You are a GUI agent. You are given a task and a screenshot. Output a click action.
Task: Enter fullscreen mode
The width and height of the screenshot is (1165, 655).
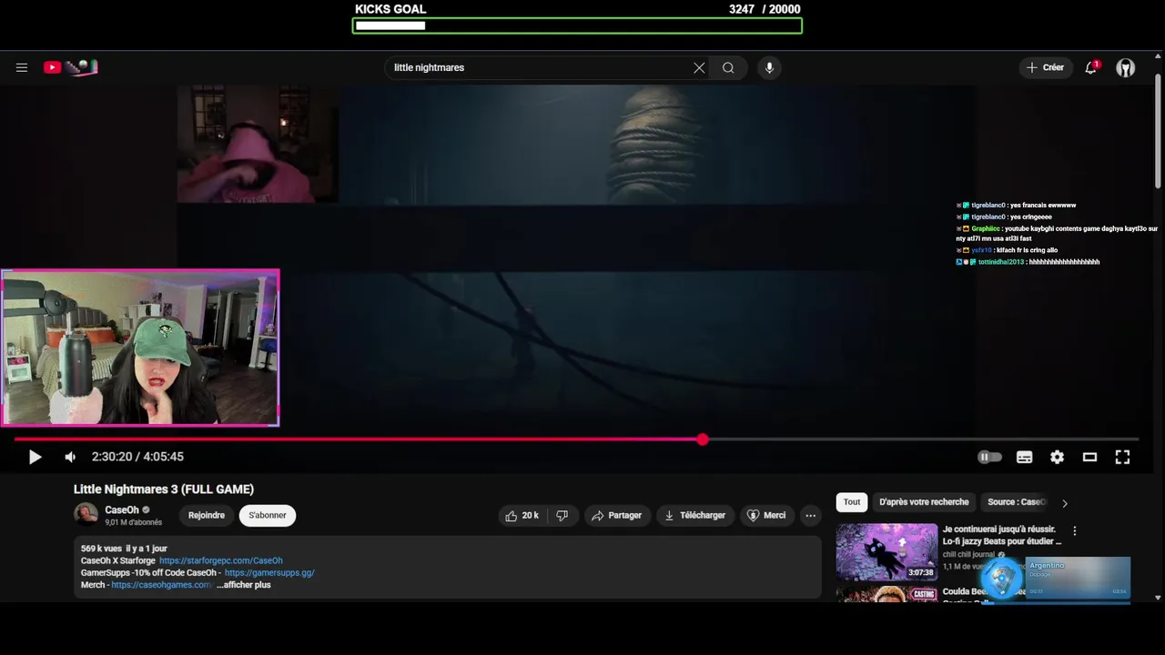pyautogui.click(x=1122, y=457)
